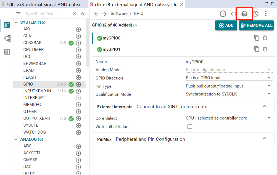Open the three-dot more options menu
The width and height of the screenshot is (277, 175).
(266, 14)
